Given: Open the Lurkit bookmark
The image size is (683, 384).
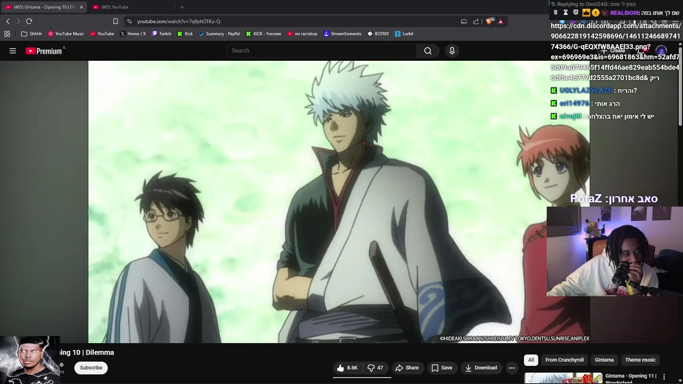Looking at the screenshot, I should pyautogui.click(x=404, y=34).
